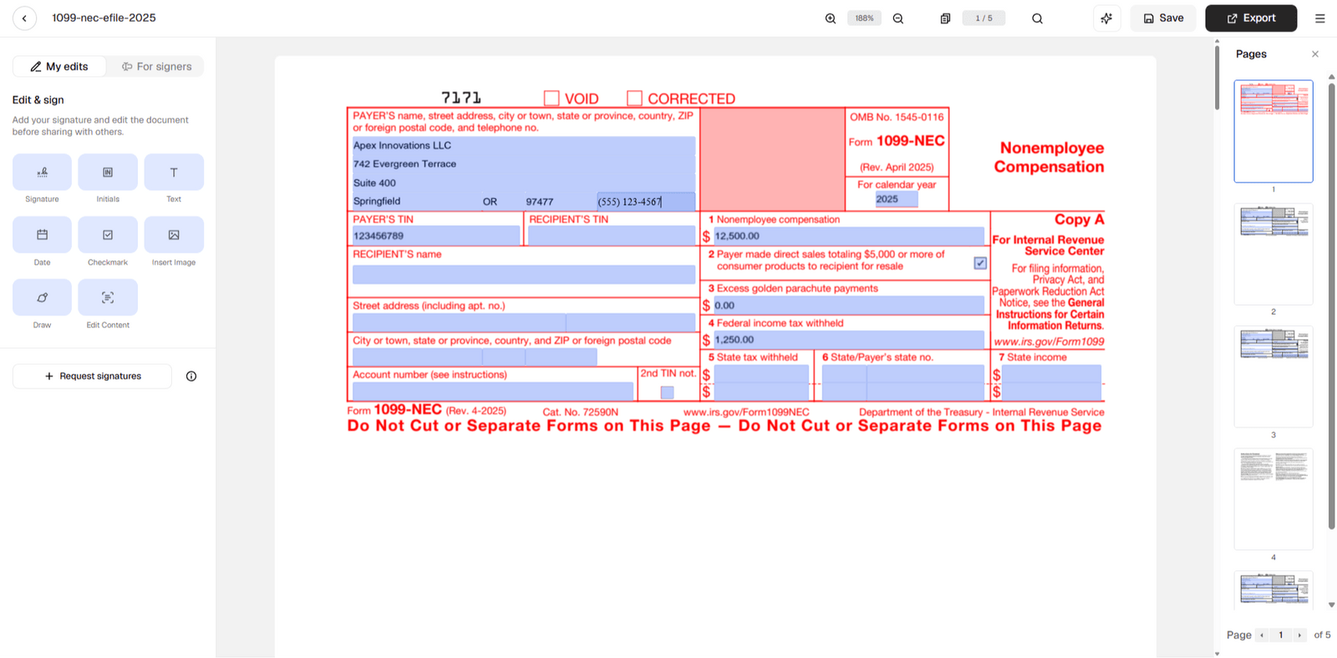This screenshot has height=658, width=1337.
Task: Click the Export button
Action: pos(1251,18)
